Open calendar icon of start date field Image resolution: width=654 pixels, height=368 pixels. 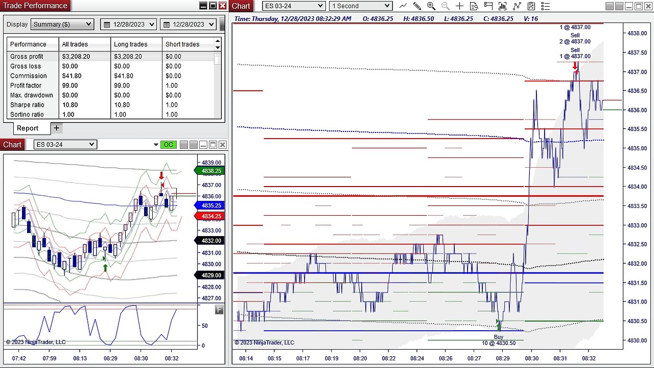(106, 25)
